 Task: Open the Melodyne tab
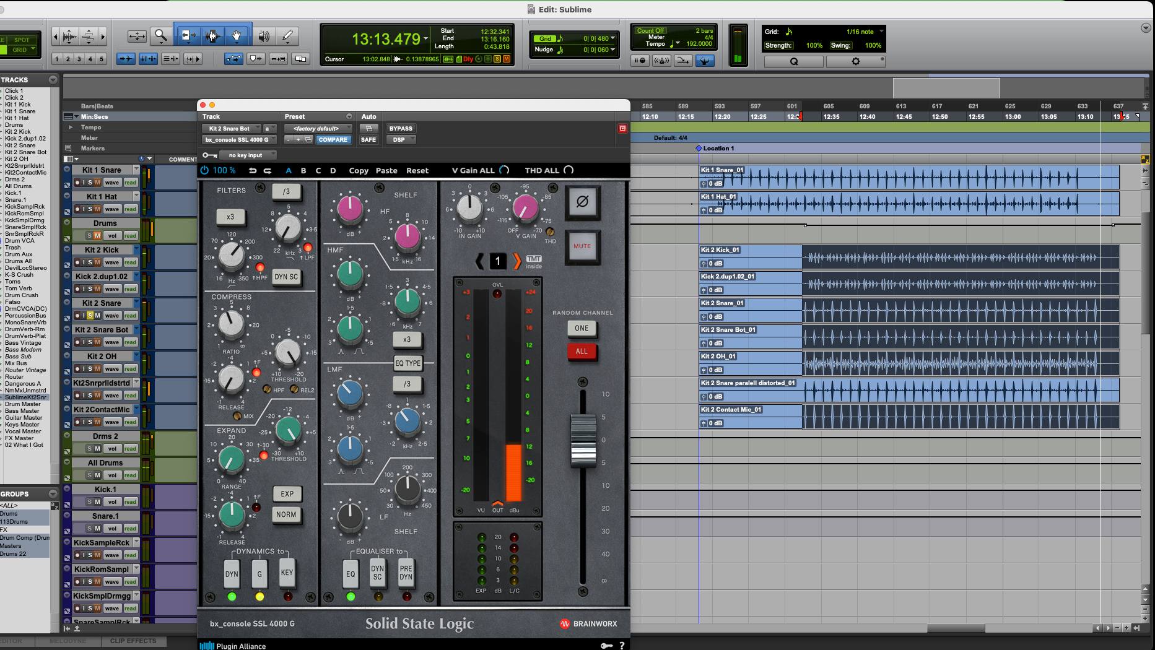click(68, 641)
